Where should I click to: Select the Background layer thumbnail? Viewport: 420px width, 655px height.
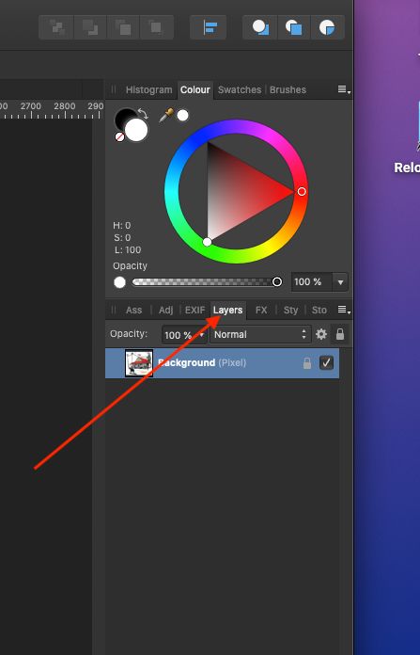tap(139, 363)
